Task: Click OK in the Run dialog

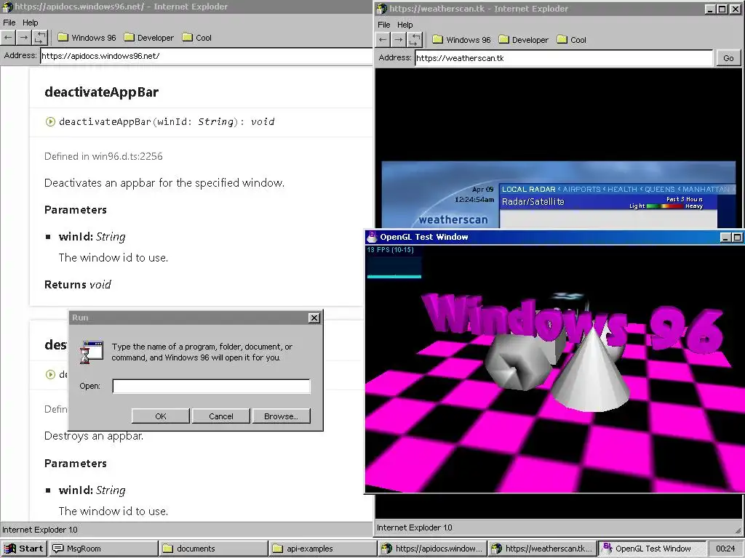Action: point(161,416)
